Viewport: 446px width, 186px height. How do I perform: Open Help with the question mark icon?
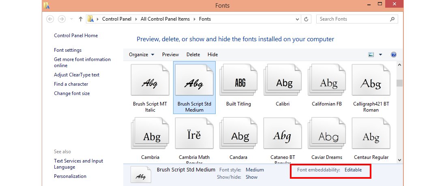(x=394, y=55)
